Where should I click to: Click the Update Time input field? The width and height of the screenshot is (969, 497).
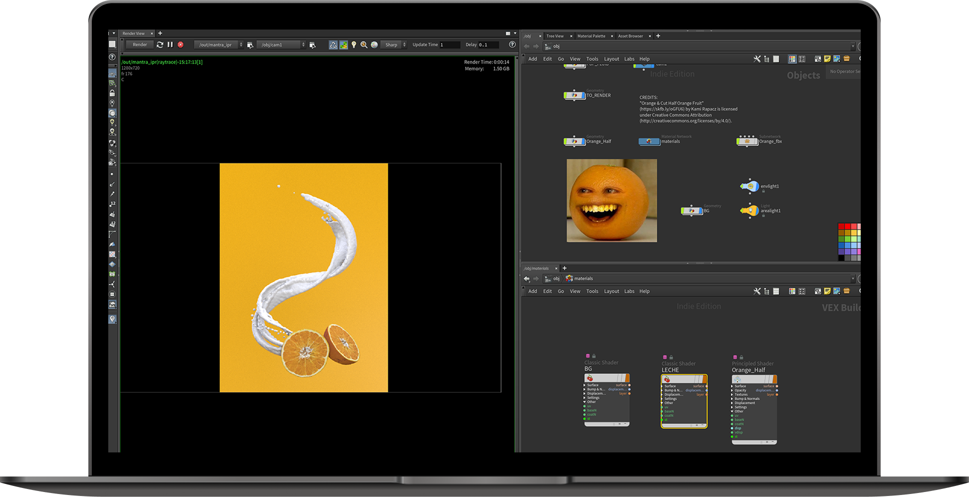(x=450, y=45)
